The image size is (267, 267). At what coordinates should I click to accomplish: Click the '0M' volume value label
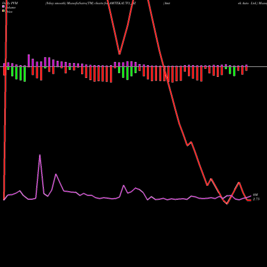(255, 195)
